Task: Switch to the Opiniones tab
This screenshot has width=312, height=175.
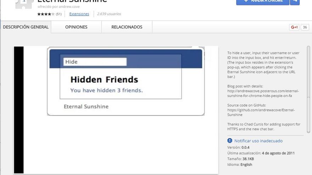Action: [x=76, y=27]
